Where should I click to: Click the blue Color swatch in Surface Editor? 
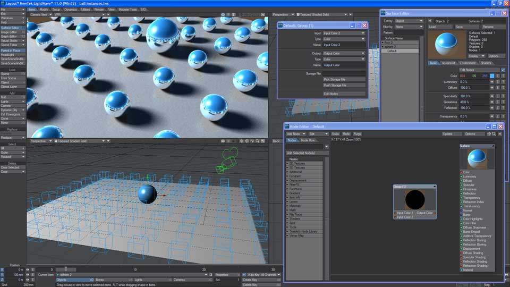tap(491, 76)
